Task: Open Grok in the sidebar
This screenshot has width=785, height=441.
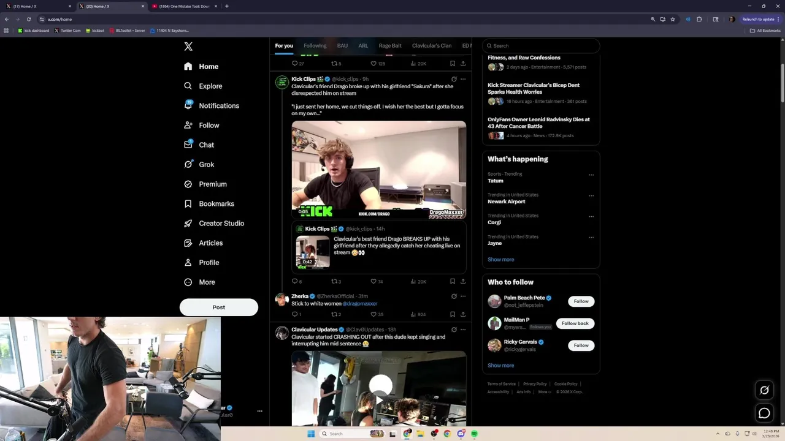Action: tap(199, 164)
